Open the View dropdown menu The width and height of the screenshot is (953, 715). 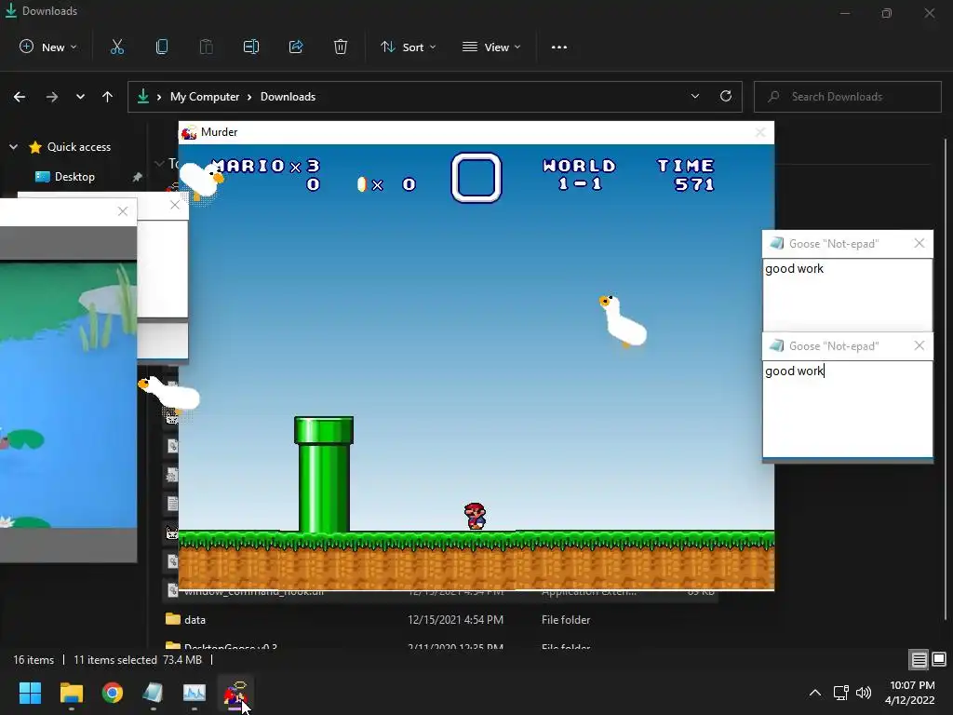coord(491,47)
